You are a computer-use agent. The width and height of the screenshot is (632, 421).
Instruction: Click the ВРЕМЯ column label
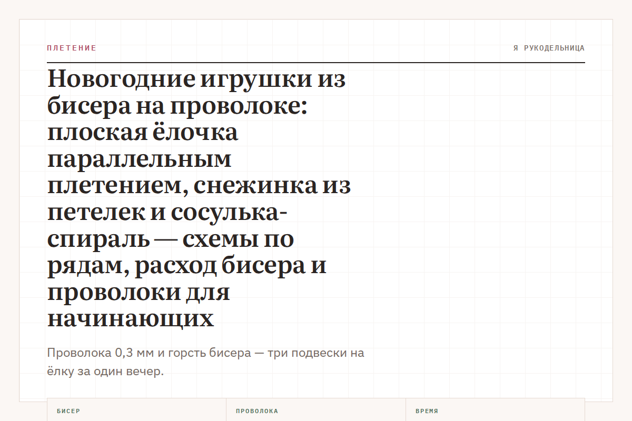pyautogui.click(x=427, y=411)
